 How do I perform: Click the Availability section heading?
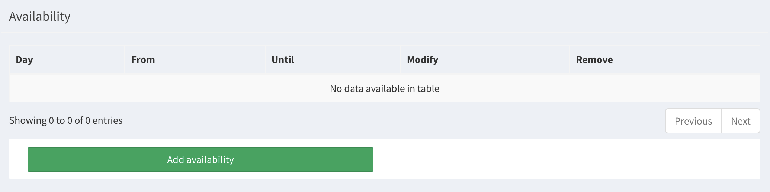point(40,16)
